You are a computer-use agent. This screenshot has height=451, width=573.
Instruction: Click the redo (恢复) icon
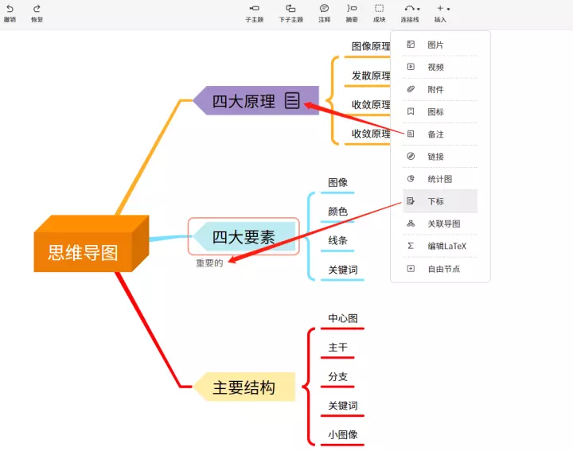click(37, 9)
